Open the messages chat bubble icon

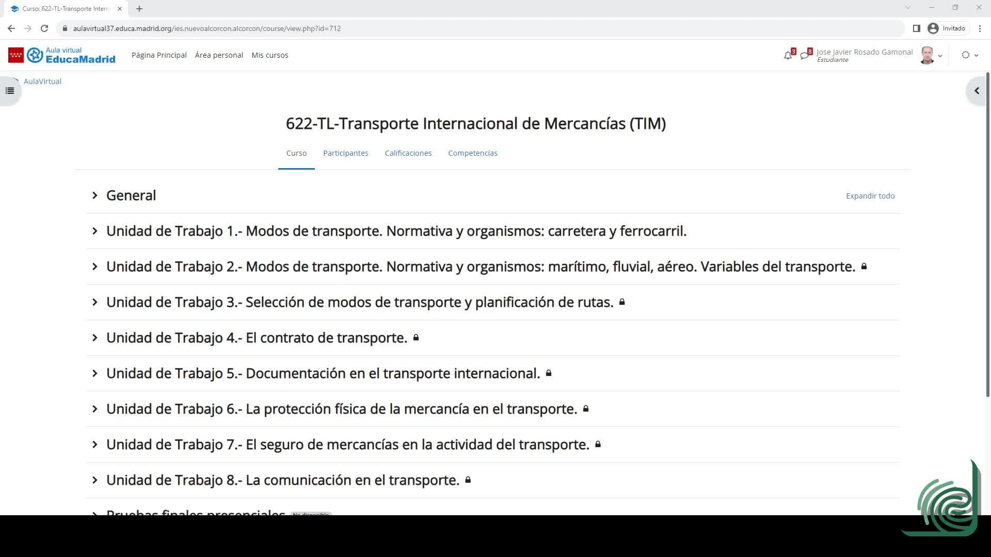click(804, 56)
